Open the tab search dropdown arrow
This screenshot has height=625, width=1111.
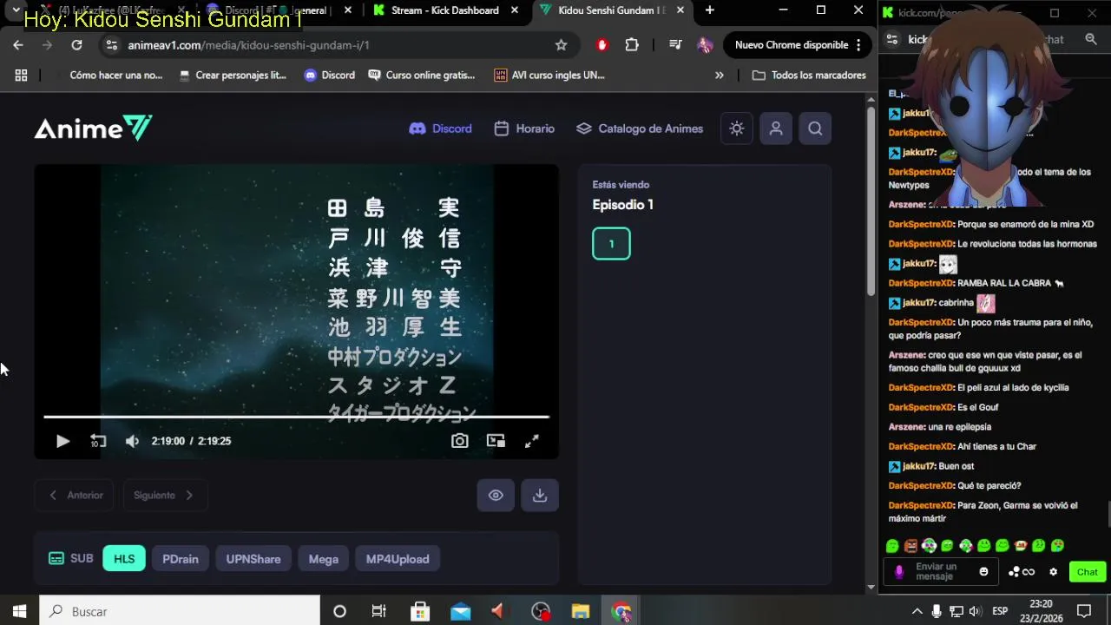pyautogui.click(x=16, y=10)
